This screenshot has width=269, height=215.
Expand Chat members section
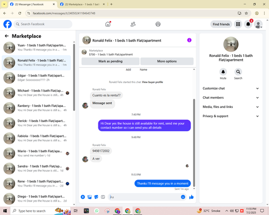(231, 98)
